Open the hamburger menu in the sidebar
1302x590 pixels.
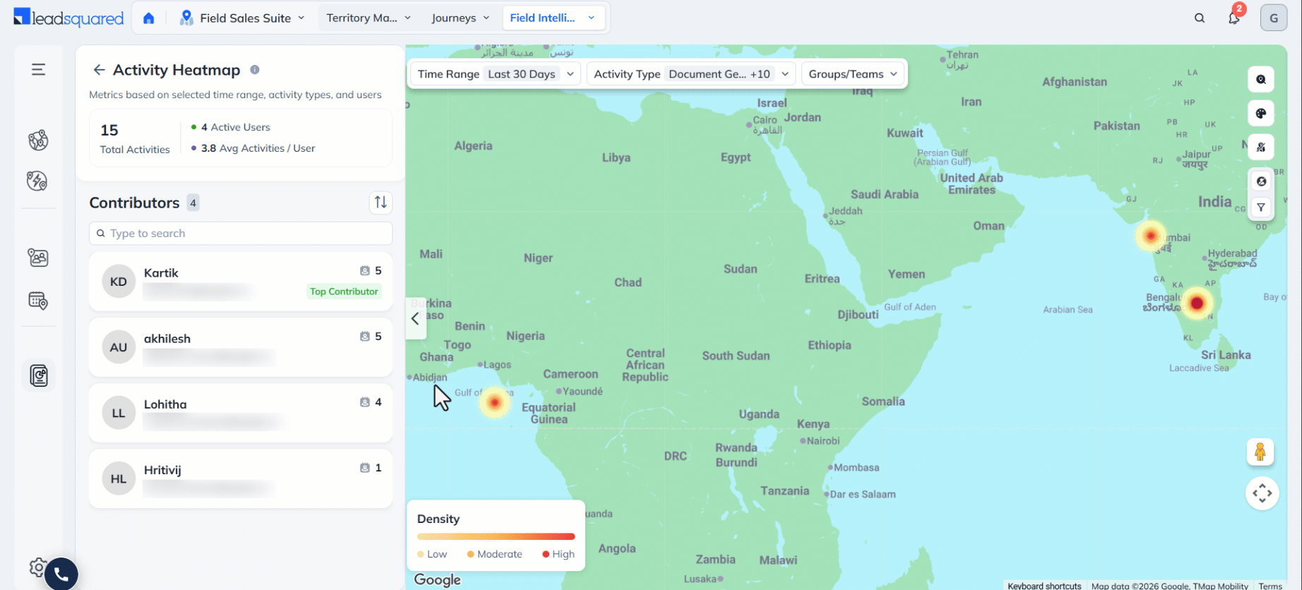(38, 69)
